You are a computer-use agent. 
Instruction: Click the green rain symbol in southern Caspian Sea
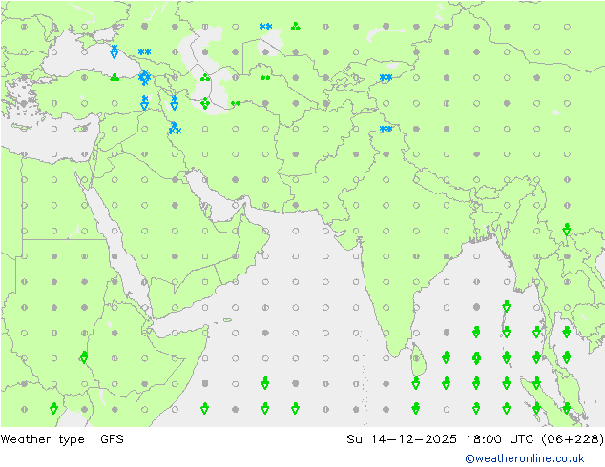[x=204, y=103]
